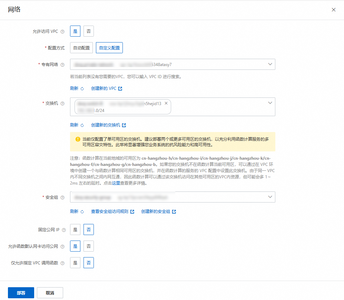Set 允许函数默认网卡访问公网 to 是

click(x=75, y=246)
